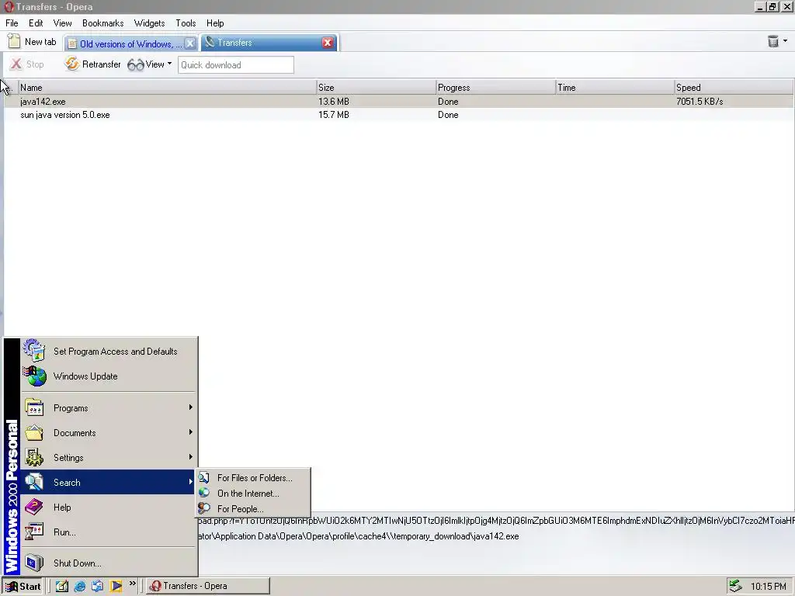
Task: Click the For People search icon
Action: (x=204, y=508)
